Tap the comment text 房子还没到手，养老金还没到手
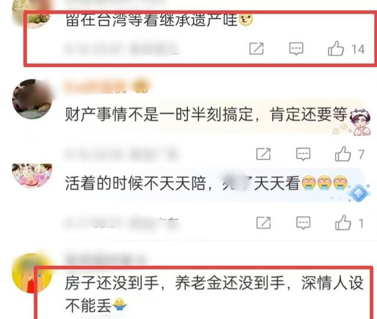Image resolution: width=377 pixels, height=319 pixels. click(x=175, y=283)
